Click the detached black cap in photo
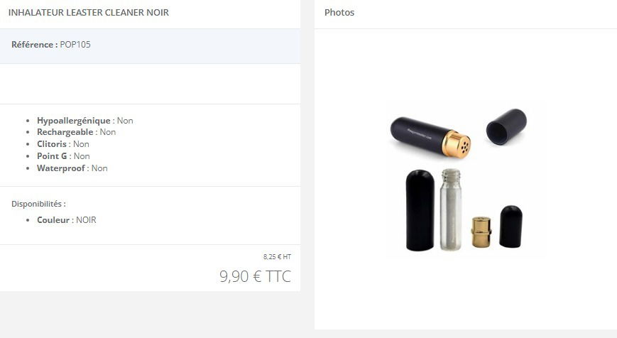 coord(506,126)
